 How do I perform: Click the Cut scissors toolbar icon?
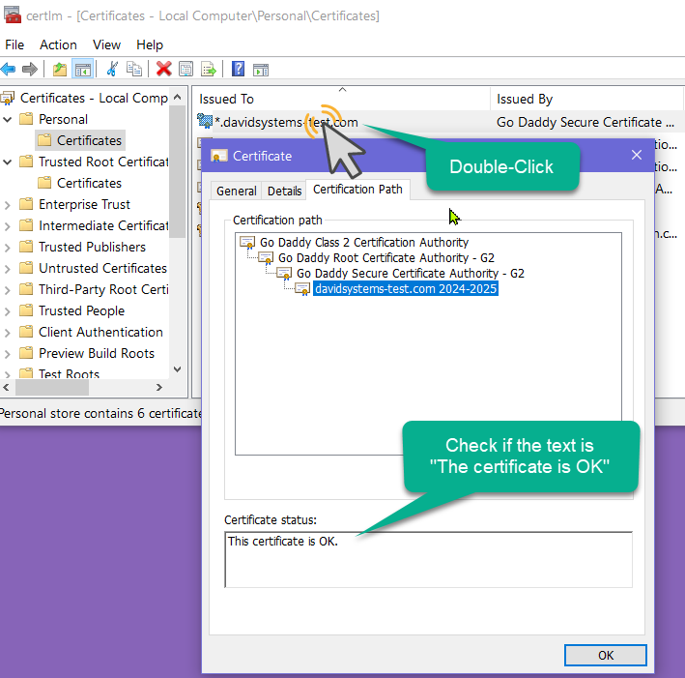click(x=112, y=69)
